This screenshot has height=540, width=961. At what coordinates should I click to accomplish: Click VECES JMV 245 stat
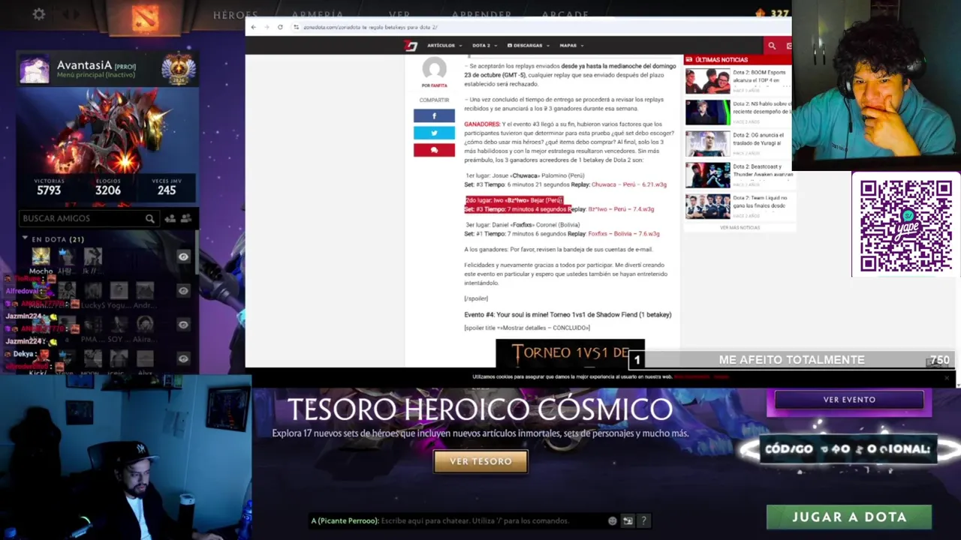coord(167,187)
